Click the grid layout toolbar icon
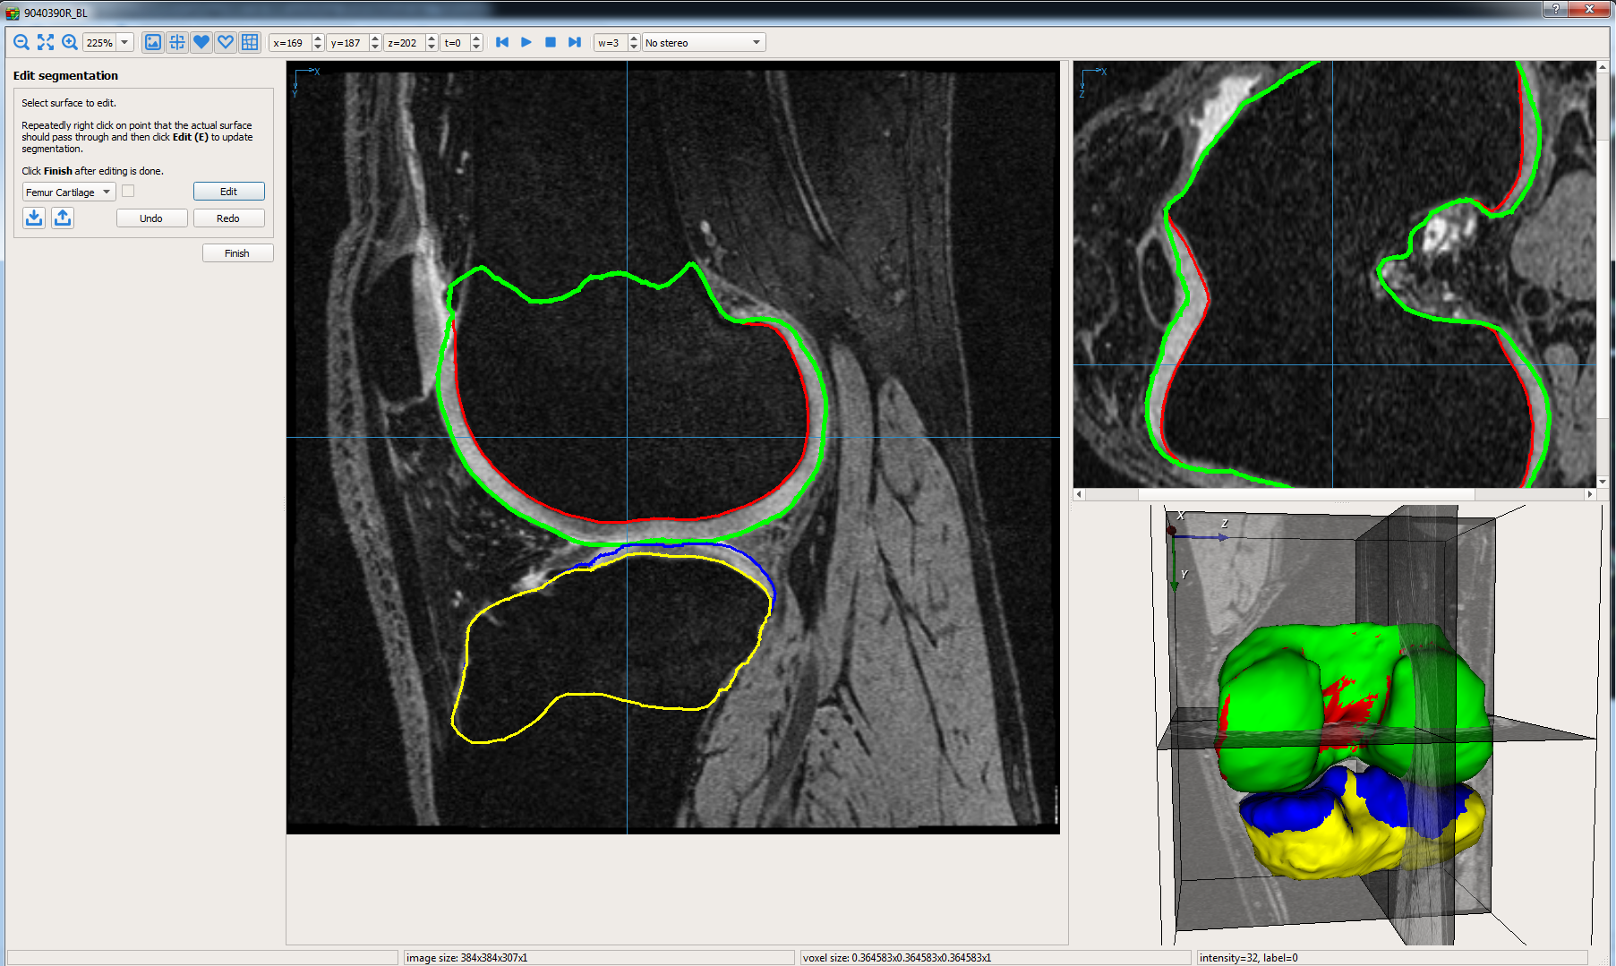Viewport: 1616px width, 966px height. point(250,42)
